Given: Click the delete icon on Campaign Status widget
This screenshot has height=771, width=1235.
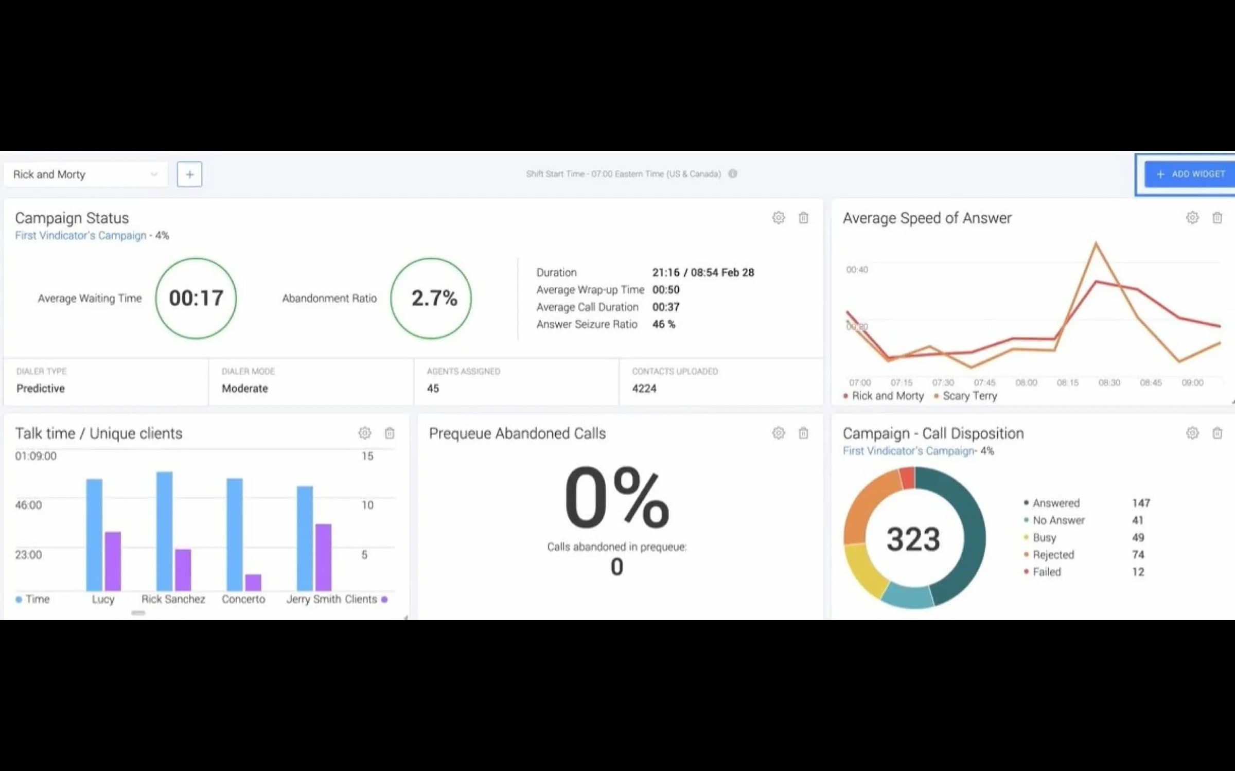Looking at the screenshot, I should (803, 218).
